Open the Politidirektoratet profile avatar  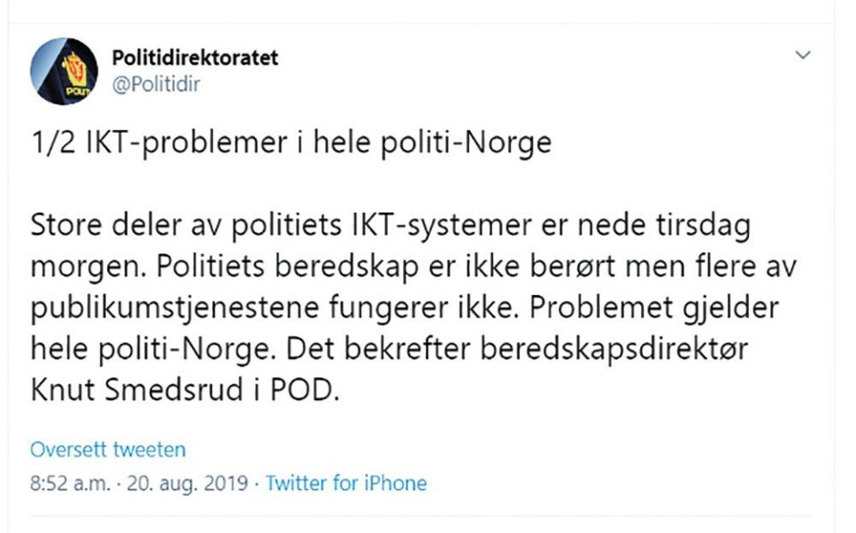pyautogui.click(x=64, y=71)
